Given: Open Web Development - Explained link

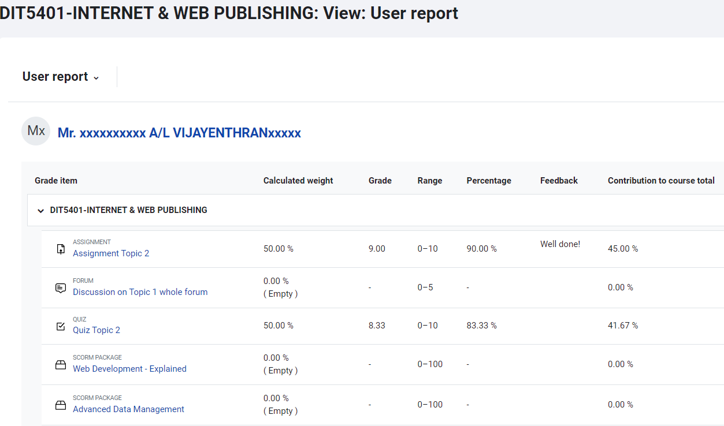Looking at the screenshot, I should tap(129, 369).
